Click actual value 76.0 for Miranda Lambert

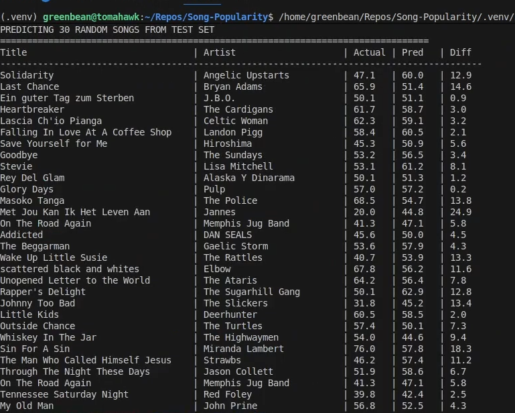[x=364, y=349]
